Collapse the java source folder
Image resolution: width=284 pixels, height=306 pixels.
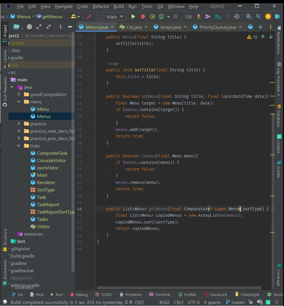[x=12, y=87]
